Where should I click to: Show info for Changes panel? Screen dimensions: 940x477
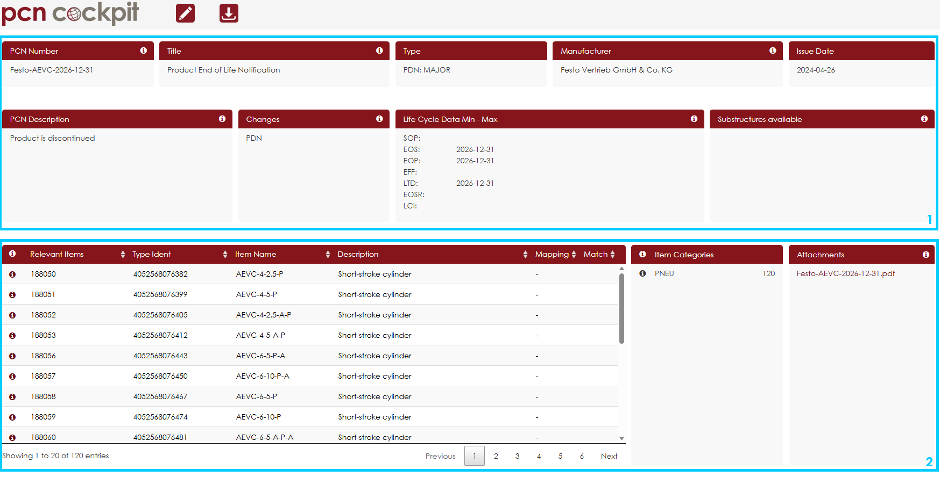(379, 119)
